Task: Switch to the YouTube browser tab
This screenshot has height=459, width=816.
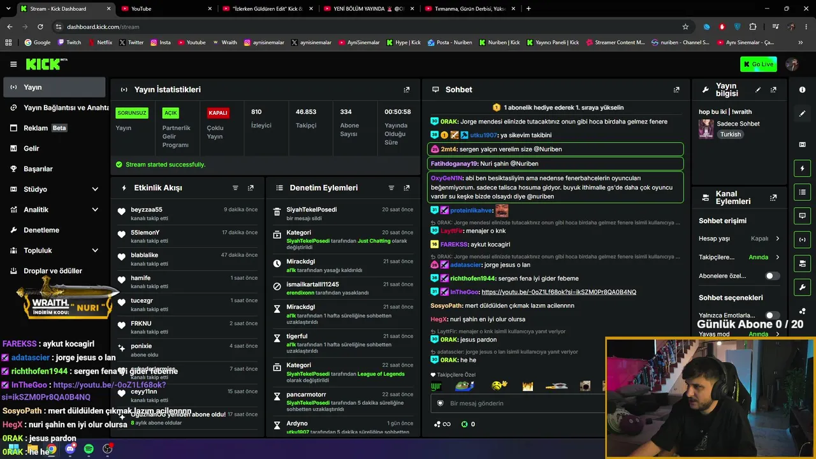Action: 166,9
